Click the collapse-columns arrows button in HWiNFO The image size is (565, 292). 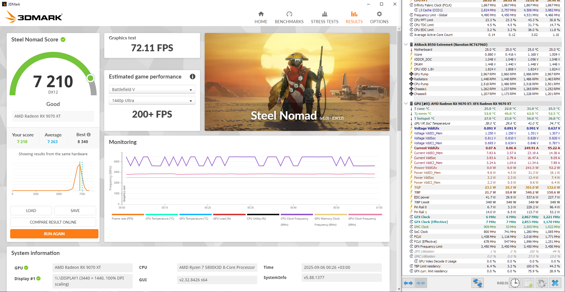[x=421, y=283]
